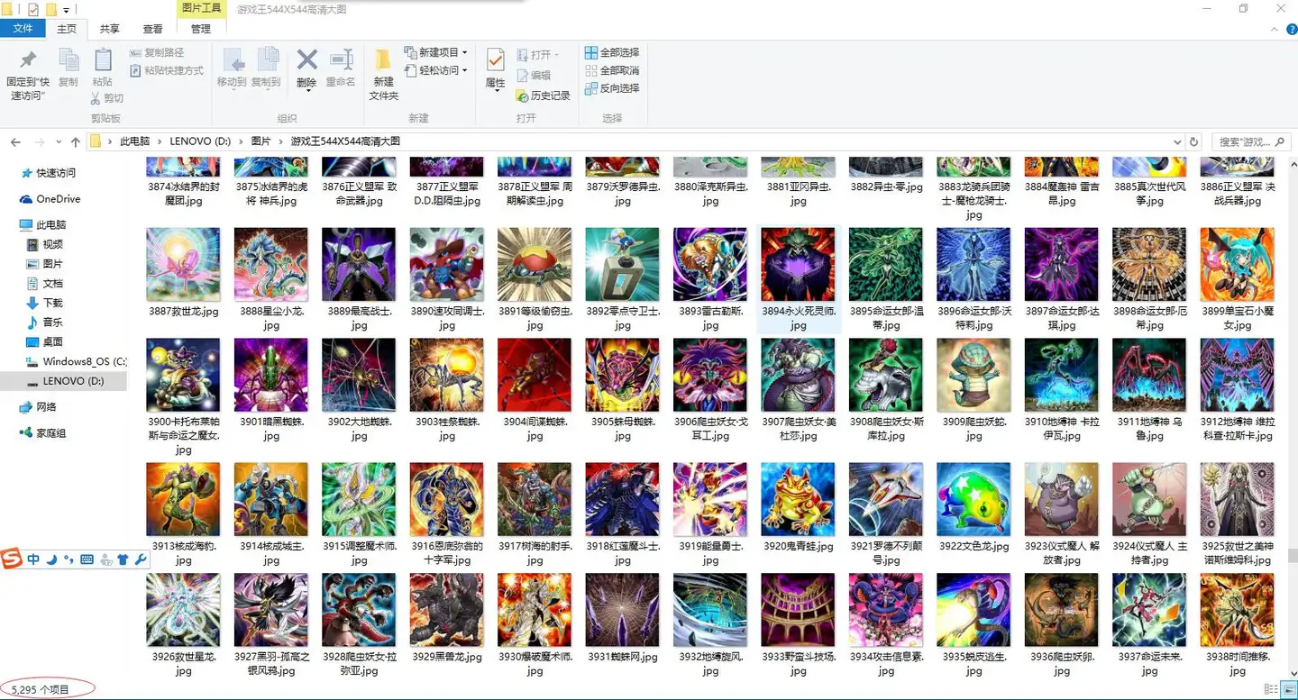The image size is (1298, 700).
Task: Click 粘贴快捷方式 (Paste shortcut)
Action: (167, 70)
